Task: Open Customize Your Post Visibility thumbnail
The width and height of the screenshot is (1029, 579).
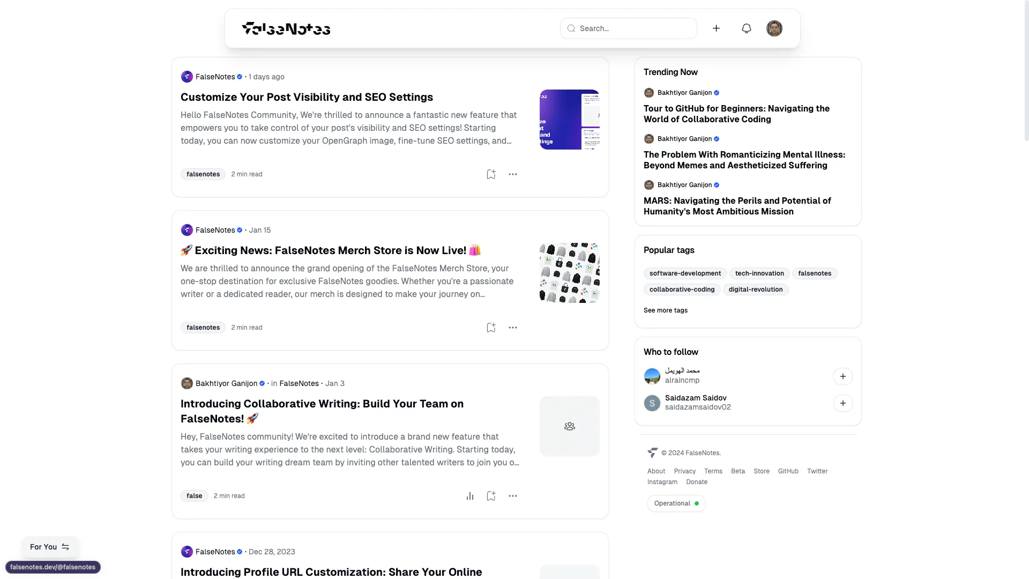Action: pyautogui.click(x=570, y=120)
